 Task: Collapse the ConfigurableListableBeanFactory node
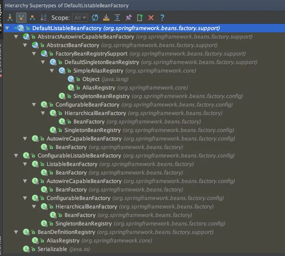[17, 156]
